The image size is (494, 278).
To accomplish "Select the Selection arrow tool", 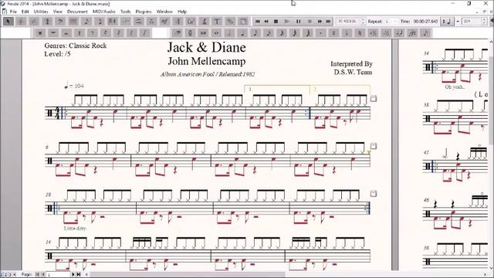I will point(8,22).
